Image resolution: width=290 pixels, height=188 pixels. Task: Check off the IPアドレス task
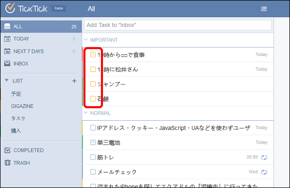(x=93, y=128)
